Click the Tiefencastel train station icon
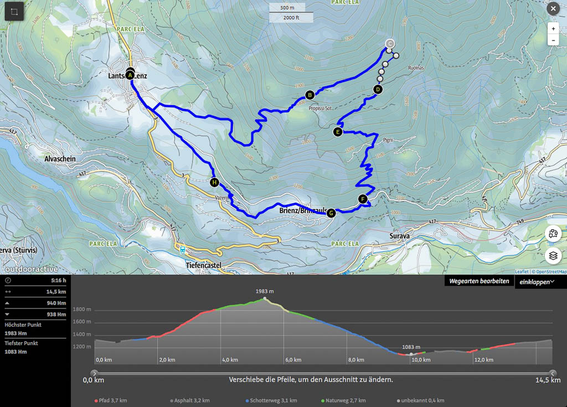Viewport: 567px width, 407px height. coord(182,250)
